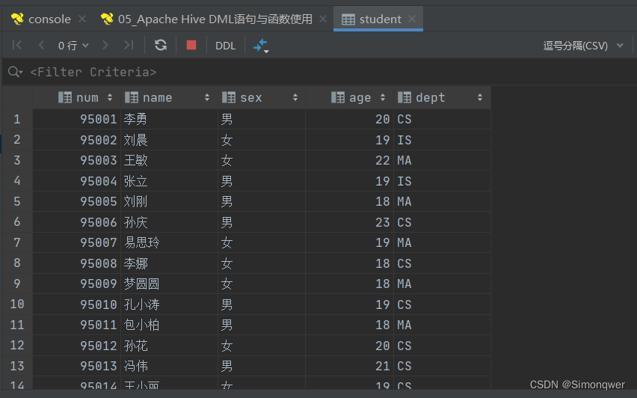Open the 0 行 page size dropdown
637x398 pixels.
[x=73, y=46]
